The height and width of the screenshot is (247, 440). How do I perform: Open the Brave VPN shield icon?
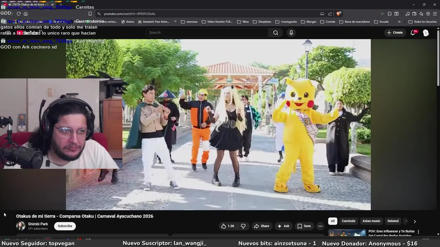(x=428, y=14)
